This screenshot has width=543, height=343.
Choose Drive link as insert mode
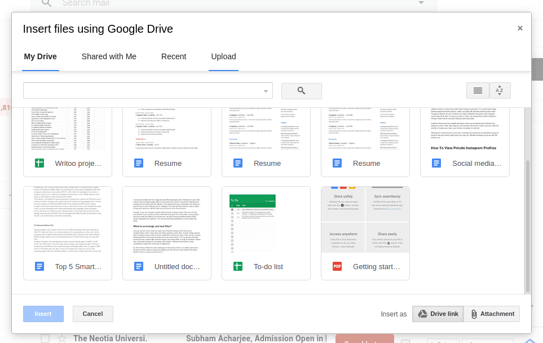pyautogui.click(x=438, y=314)
